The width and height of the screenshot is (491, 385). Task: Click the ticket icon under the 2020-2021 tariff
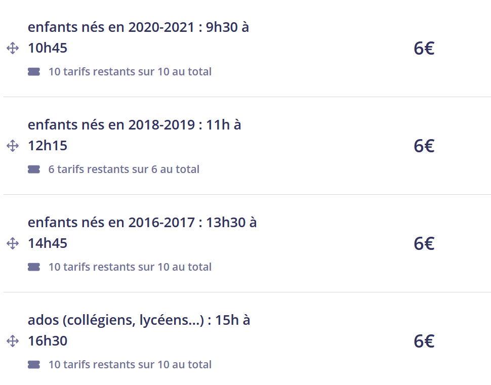pyautogui.click(x=34, y=72)
